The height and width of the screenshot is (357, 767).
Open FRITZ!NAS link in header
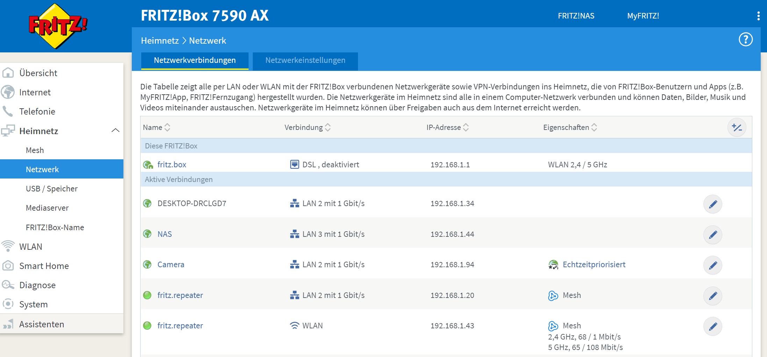pos(576,16)
